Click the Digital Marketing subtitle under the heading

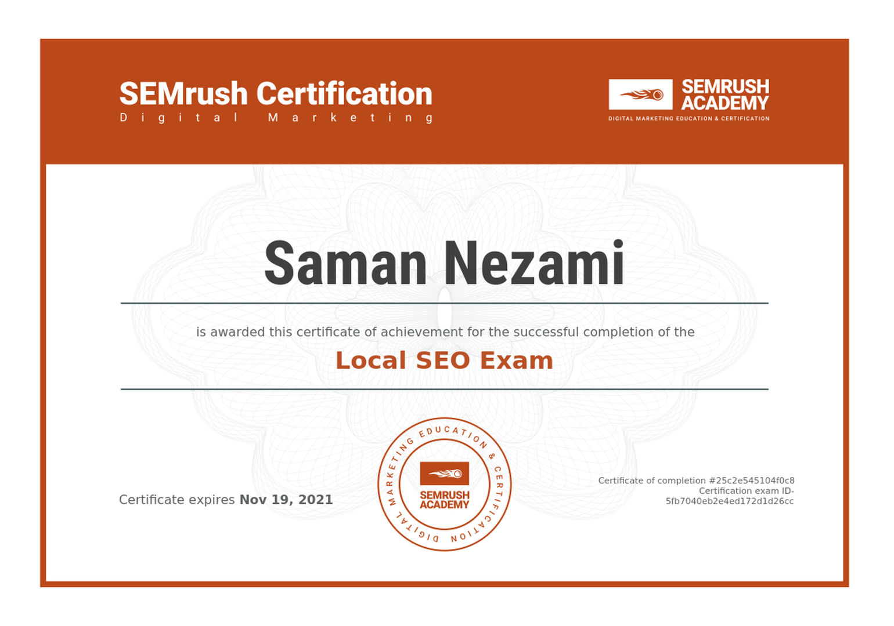coord(276,118)
